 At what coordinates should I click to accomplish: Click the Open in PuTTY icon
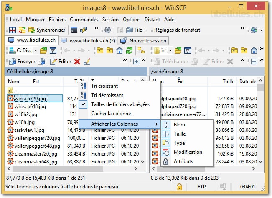(84, 30)
